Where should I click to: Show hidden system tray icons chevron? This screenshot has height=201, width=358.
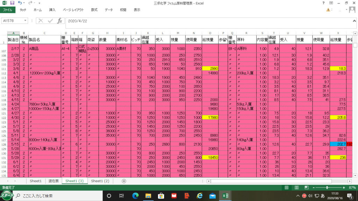click(298, 196)
